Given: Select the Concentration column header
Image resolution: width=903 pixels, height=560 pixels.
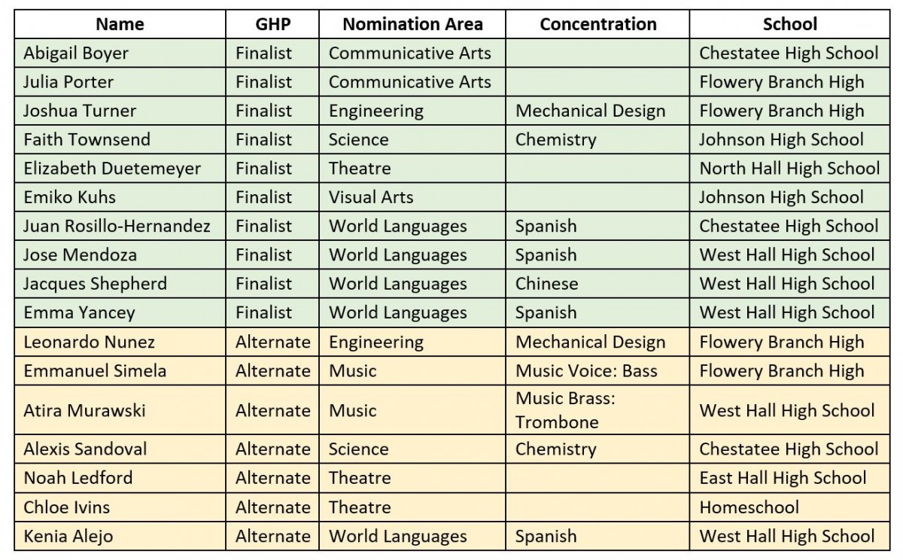Looking at the screenshot, I should [x=598, y=24].
